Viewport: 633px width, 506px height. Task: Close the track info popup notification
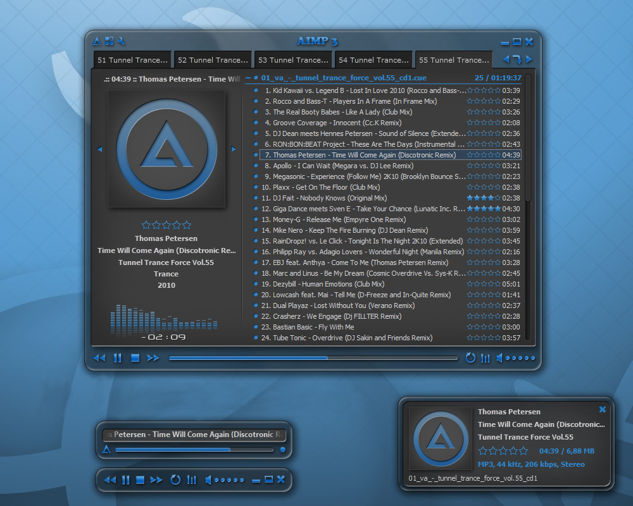[x=603, y=409]
